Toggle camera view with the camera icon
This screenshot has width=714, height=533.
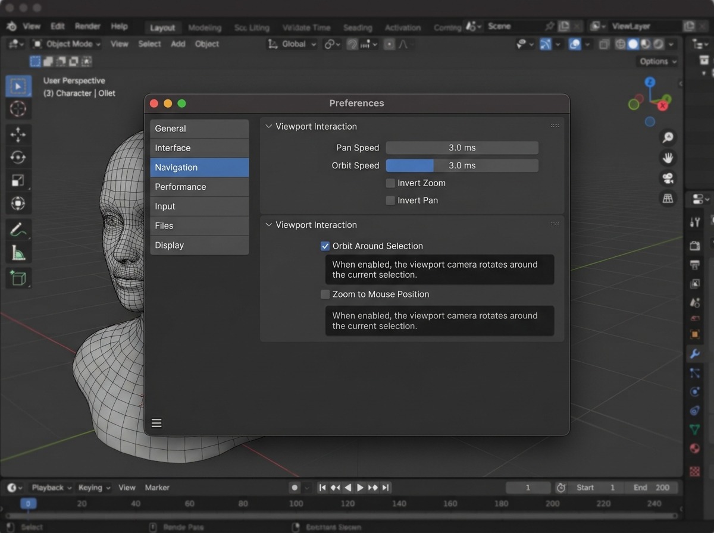tap(668, 178)
